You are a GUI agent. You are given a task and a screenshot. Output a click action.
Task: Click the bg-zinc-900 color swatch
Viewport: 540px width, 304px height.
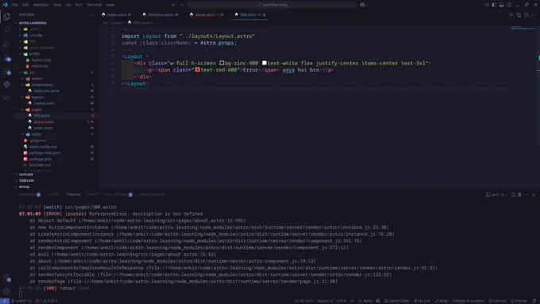[x=222, y=63]
